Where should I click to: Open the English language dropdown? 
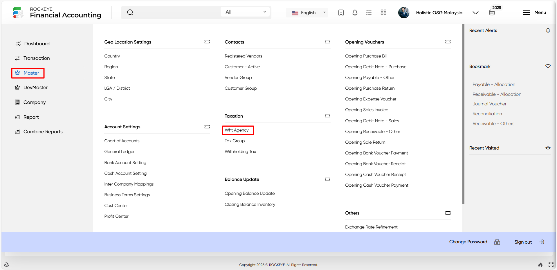[307, 12]
